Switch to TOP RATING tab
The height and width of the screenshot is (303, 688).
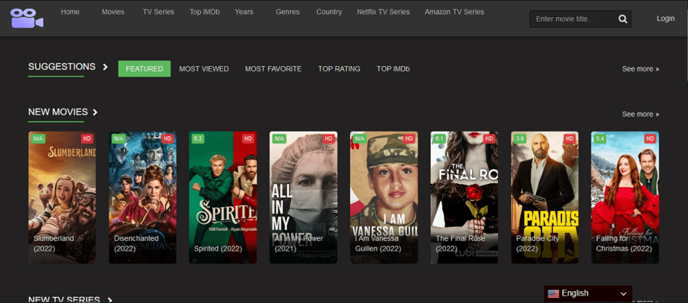click(340, 68)
